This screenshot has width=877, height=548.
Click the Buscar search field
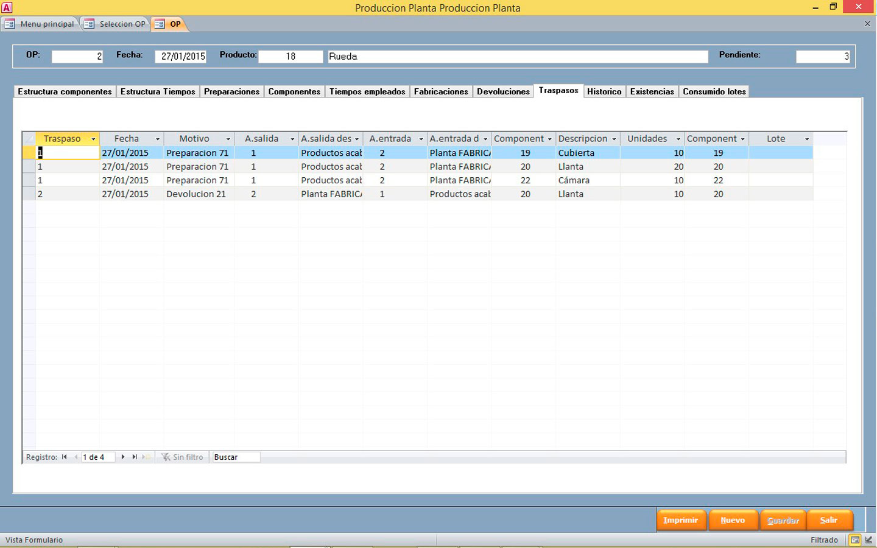tap(235, 457)
